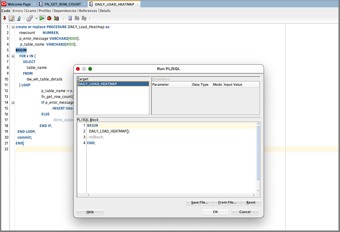Open the Grants sub-tab
Screen dimensions: 340x232
(31, 11)
